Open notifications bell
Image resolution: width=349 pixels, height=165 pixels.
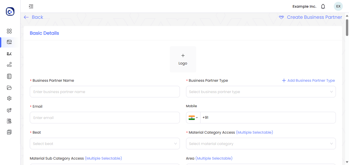tap(323, 6)
